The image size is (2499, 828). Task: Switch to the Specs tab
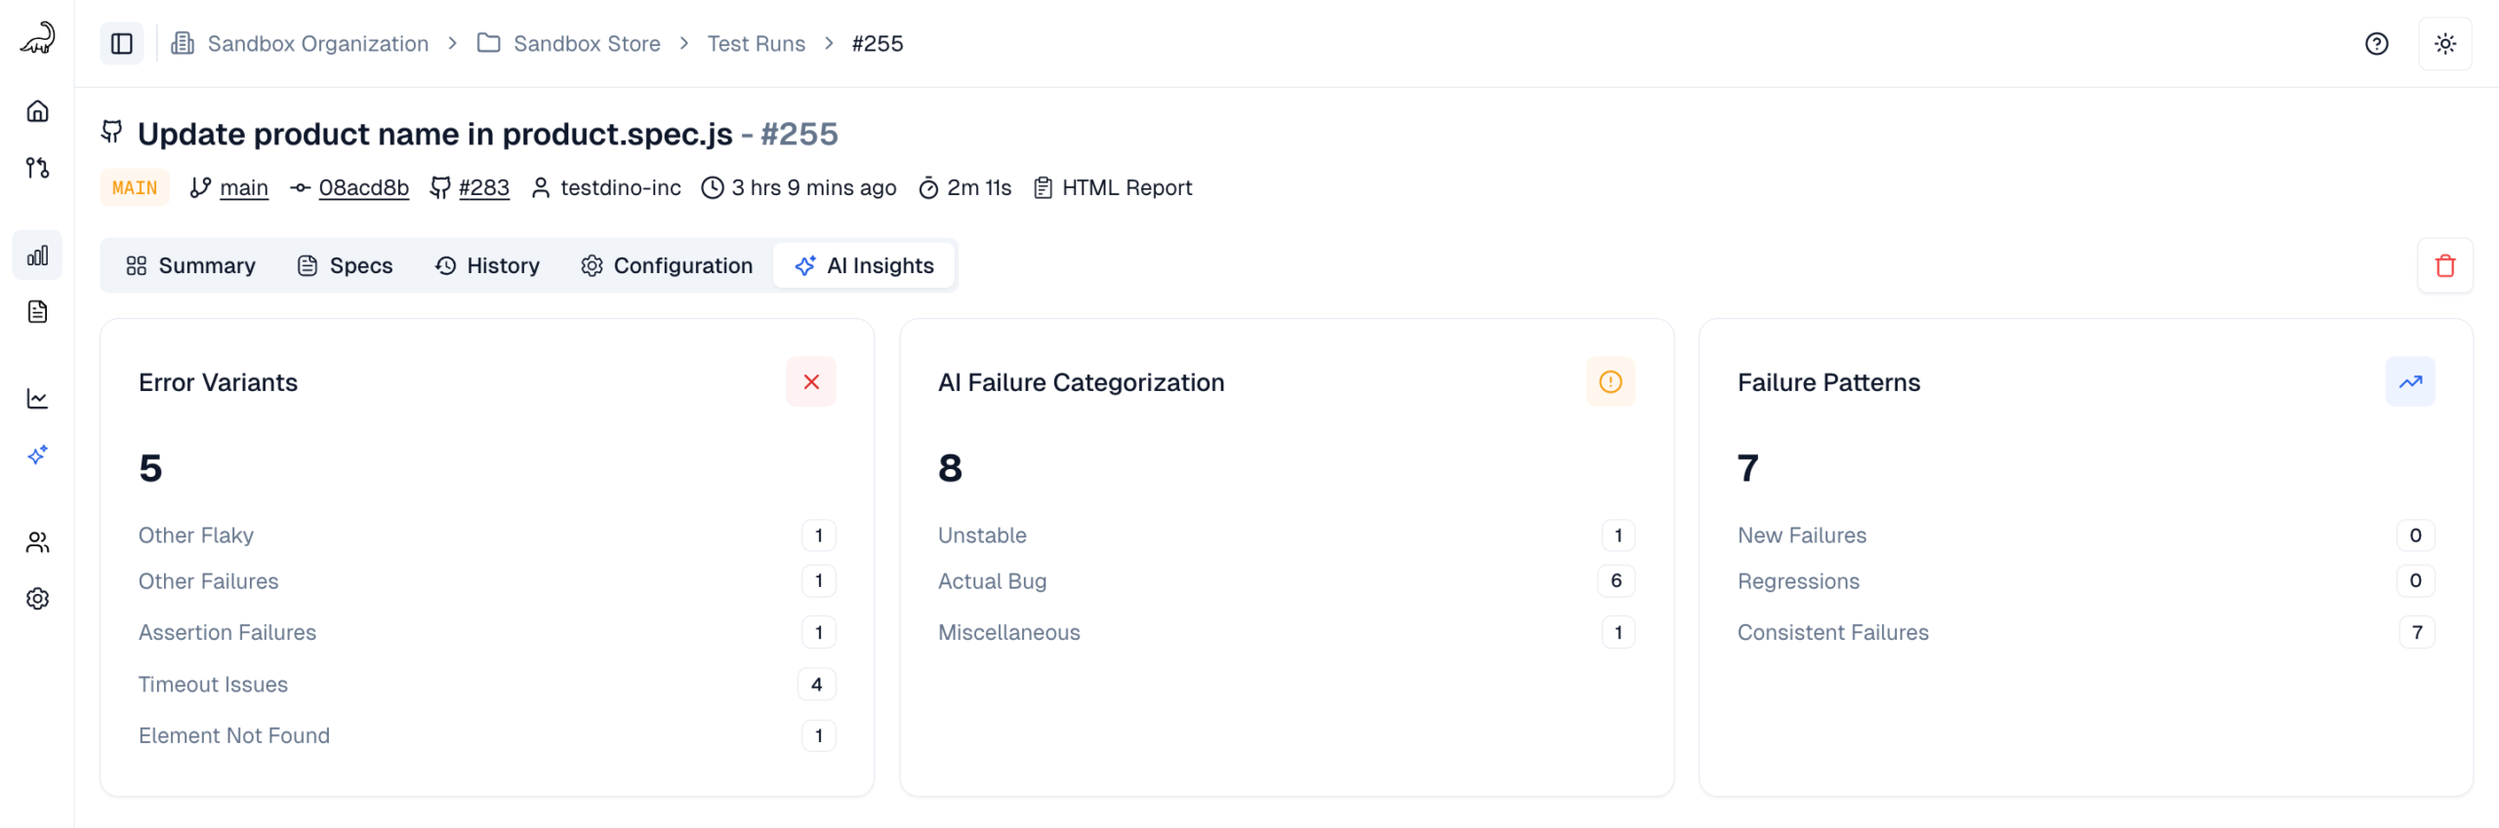click(x=344, y=265)
